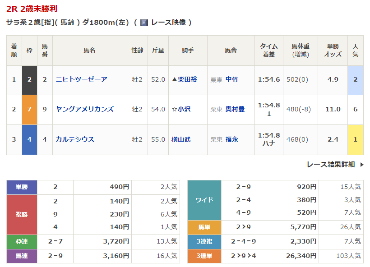This screenshot has width=370, height=267.
Task: Click the 2R 2歳未勝利 race title
Action: click(32, 9)
